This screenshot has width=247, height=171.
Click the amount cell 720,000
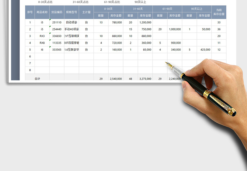(116, 43)
